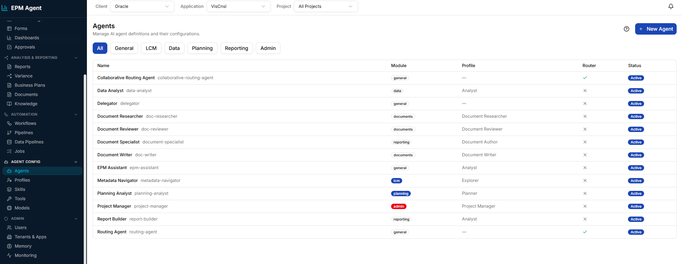Click the Skills layers icon
Image resolution: width=682 pixels, height=264 pixels.
pyautogui.click(x=9, y=189)
